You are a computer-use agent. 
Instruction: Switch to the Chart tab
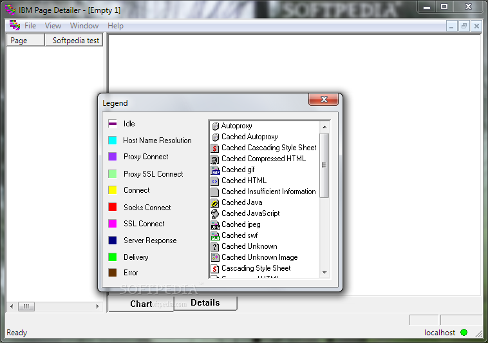pos(141,304)
